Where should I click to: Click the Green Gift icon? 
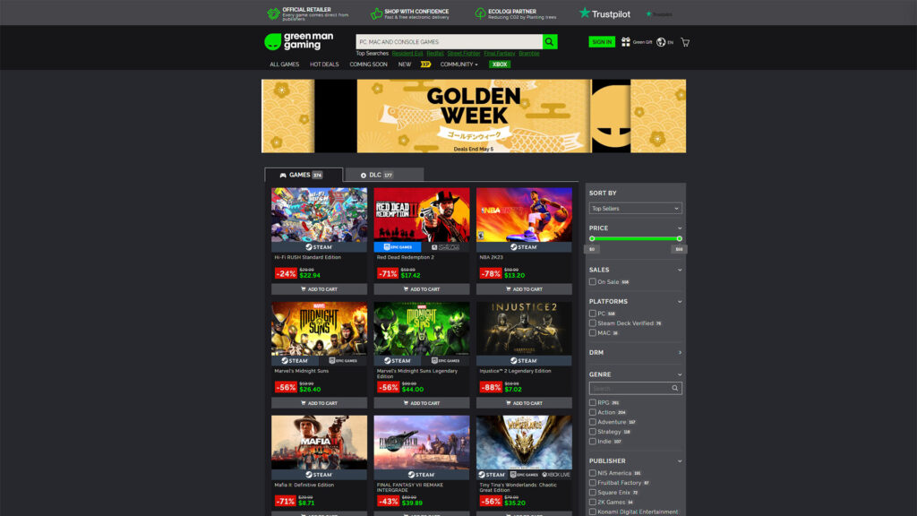click(x=625, y=41)
